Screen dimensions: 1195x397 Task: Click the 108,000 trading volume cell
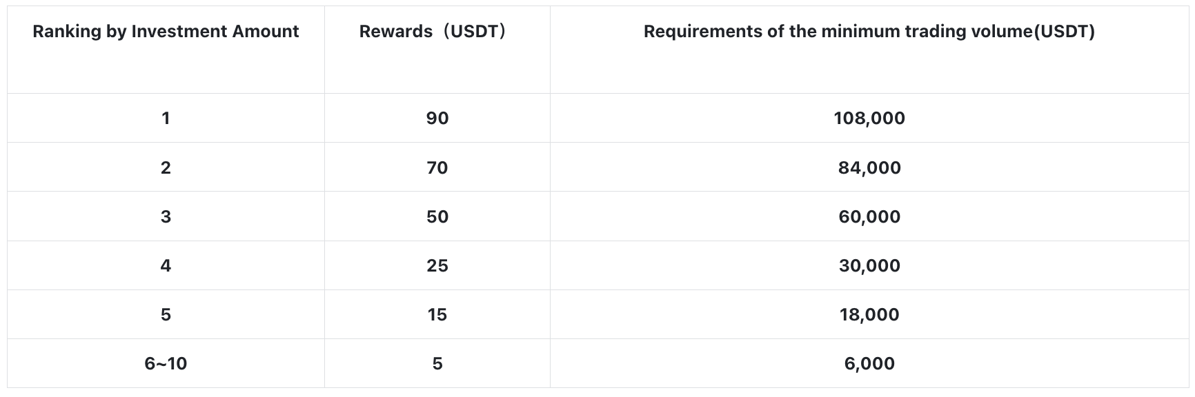(x=869, y=119)
